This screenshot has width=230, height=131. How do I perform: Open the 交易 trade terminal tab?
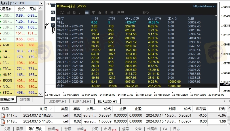click(x=7, y=129)
